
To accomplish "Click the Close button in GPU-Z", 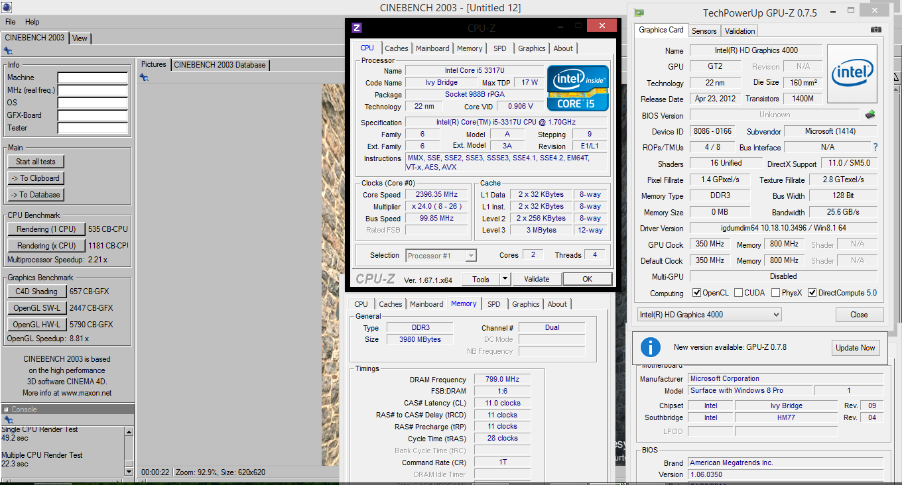I will pyautogui.click(x=859, y=315).
